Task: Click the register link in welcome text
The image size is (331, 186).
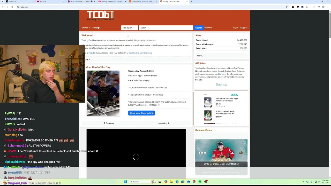Action: 92,53
